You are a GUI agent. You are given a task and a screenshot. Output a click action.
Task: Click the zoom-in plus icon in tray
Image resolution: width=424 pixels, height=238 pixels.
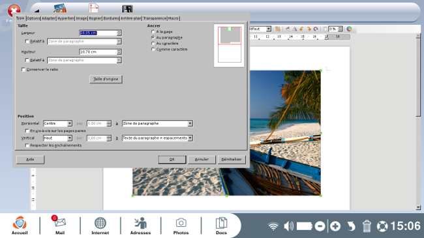pyautogui.click(x=335, y=226)
